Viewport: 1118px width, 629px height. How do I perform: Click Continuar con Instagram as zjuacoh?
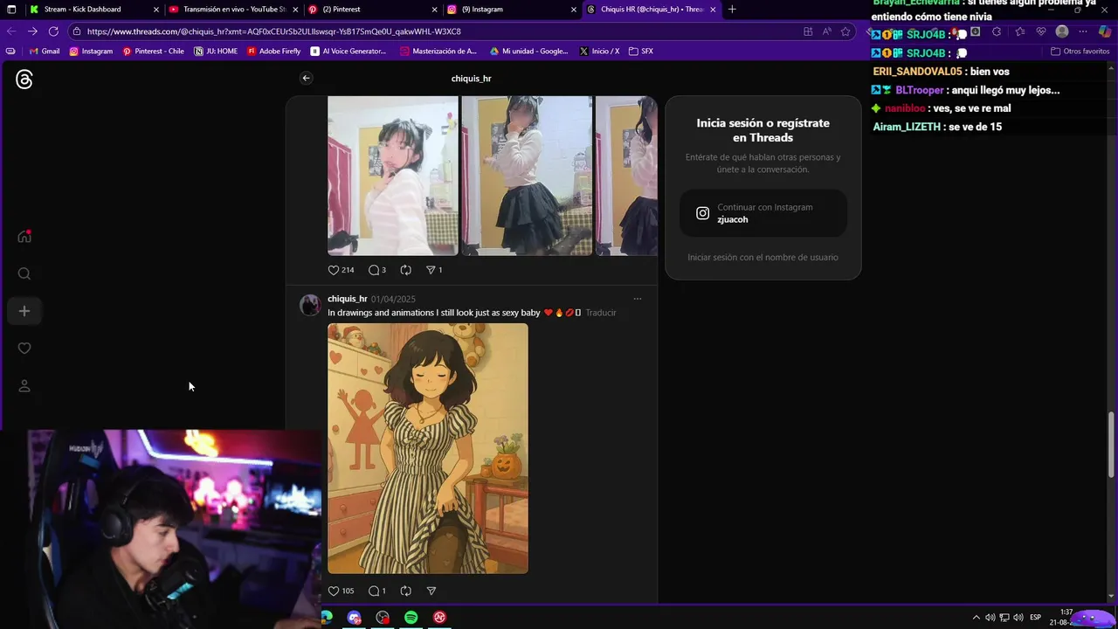763,213
